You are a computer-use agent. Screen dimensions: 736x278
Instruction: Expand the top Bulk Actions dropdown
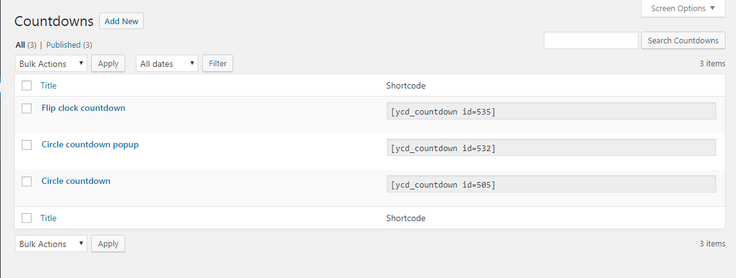(51, 63)
